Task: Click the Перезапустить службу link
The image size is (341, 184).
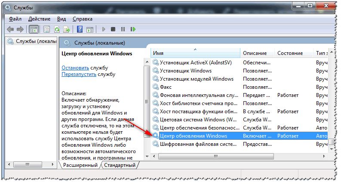Action: click(79, 74)
